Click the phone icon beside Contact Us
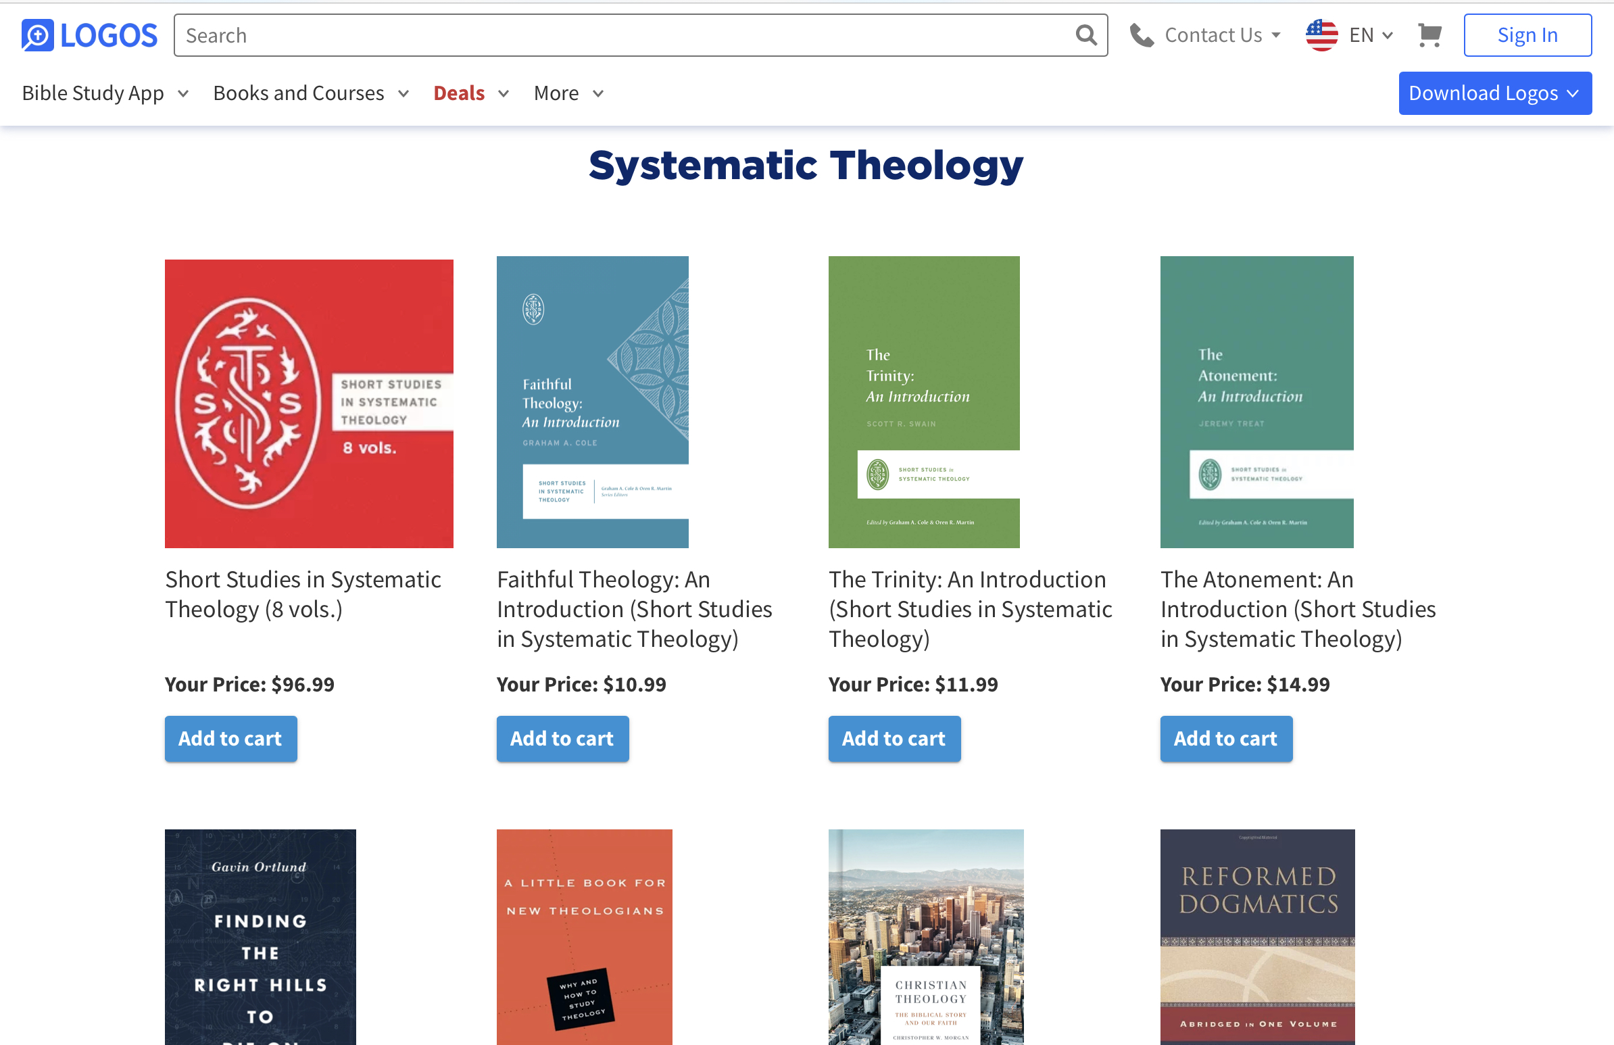 pyautogui.click(x=1142, y=35)
